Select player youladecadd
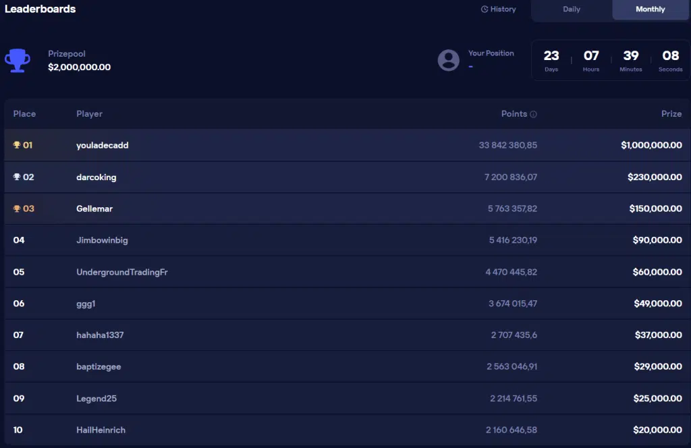Screen dimensions: 691x448 [103, 145]
